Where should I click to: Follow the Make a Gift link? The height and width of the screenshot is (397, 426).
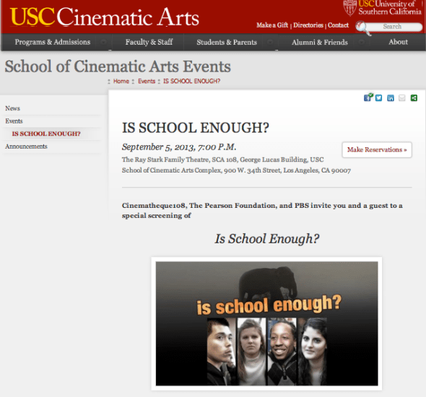(x=272, y=25)
